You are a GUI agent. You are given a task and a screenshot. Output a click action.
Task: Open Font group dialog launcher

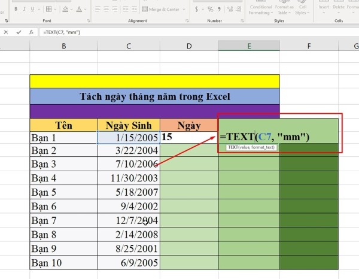point(88,21)
